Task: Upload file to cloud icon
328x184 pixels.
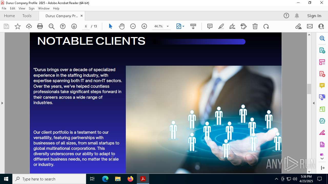Action: click(29, 26)
